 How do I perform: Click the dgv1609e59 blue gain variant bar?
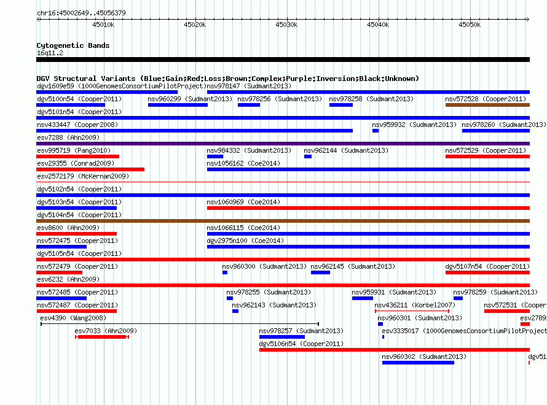pyautogui.click(x=107, y=92)
